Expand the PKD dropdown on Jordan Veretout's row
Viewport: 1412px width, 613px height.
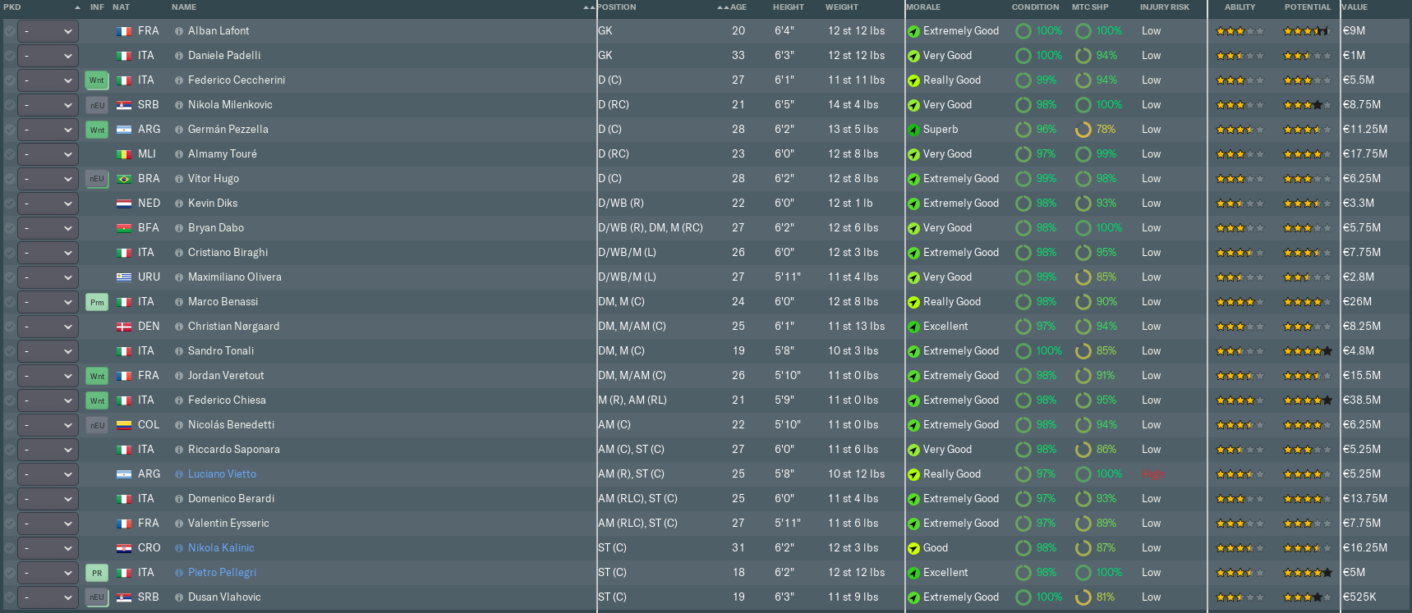tap(48, 376)
